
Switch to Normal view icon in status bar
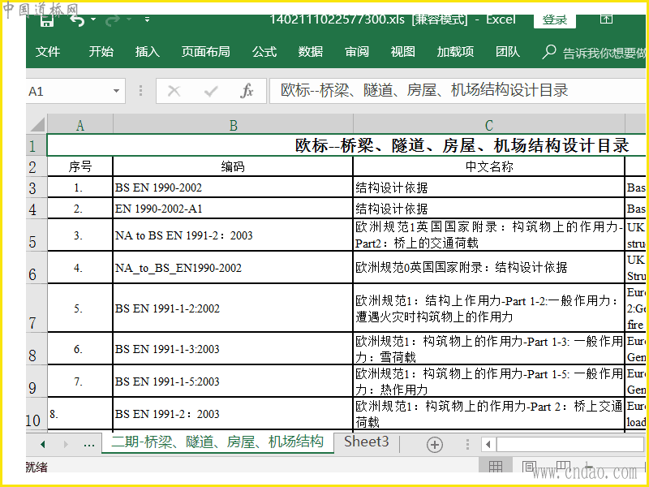tap(496, 468)
